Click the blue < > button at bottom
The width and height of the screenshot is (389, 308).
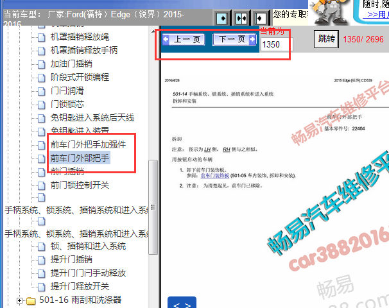(182, 302)
